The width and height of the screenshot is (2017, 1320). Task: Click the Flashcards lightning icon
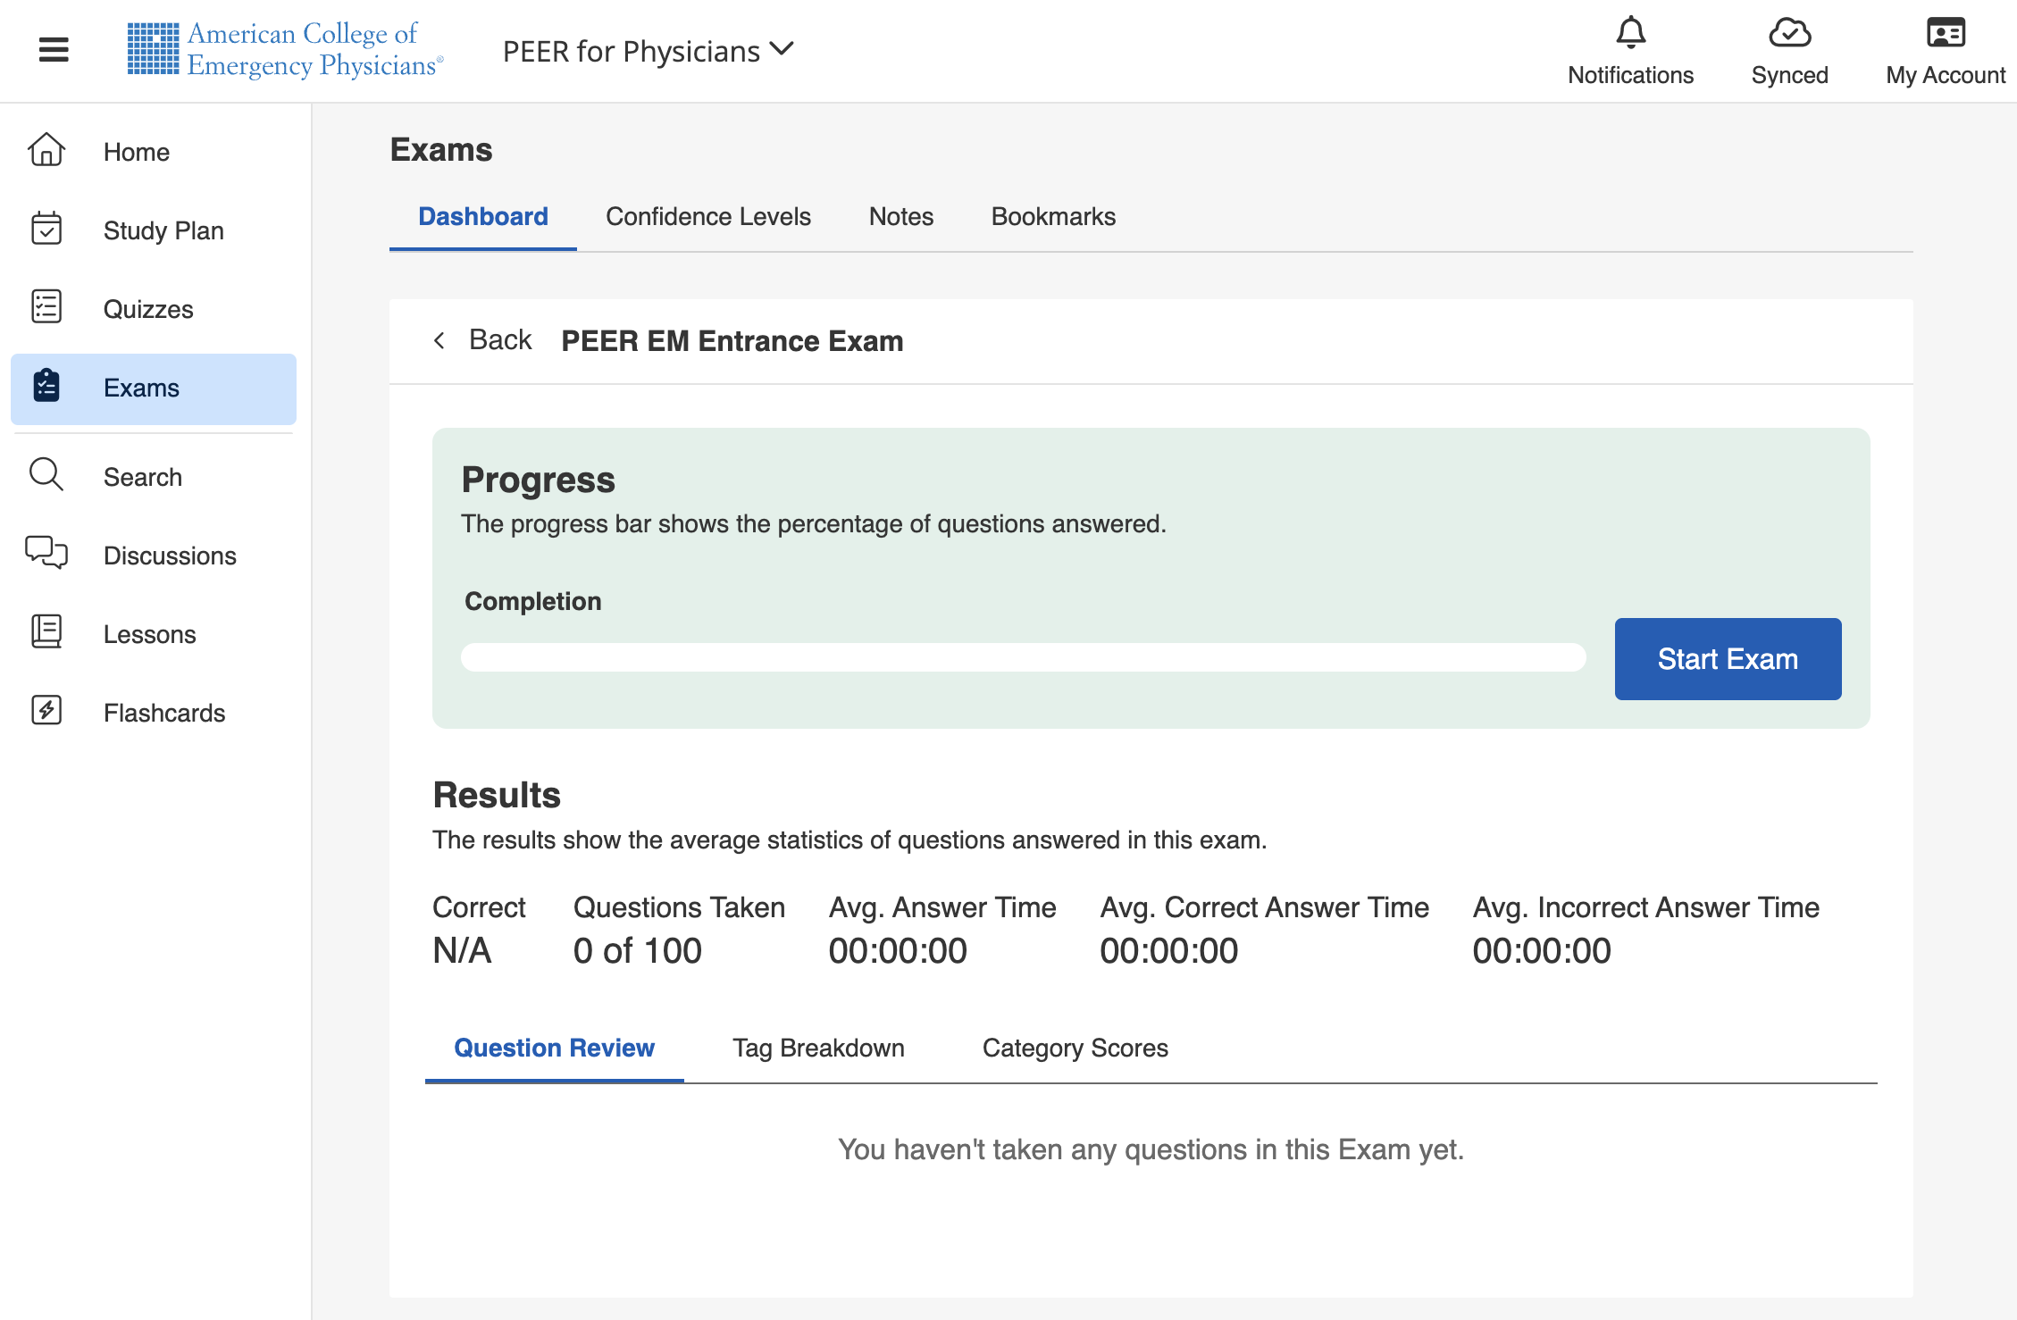pyautogui.click(x=46, y=710)
